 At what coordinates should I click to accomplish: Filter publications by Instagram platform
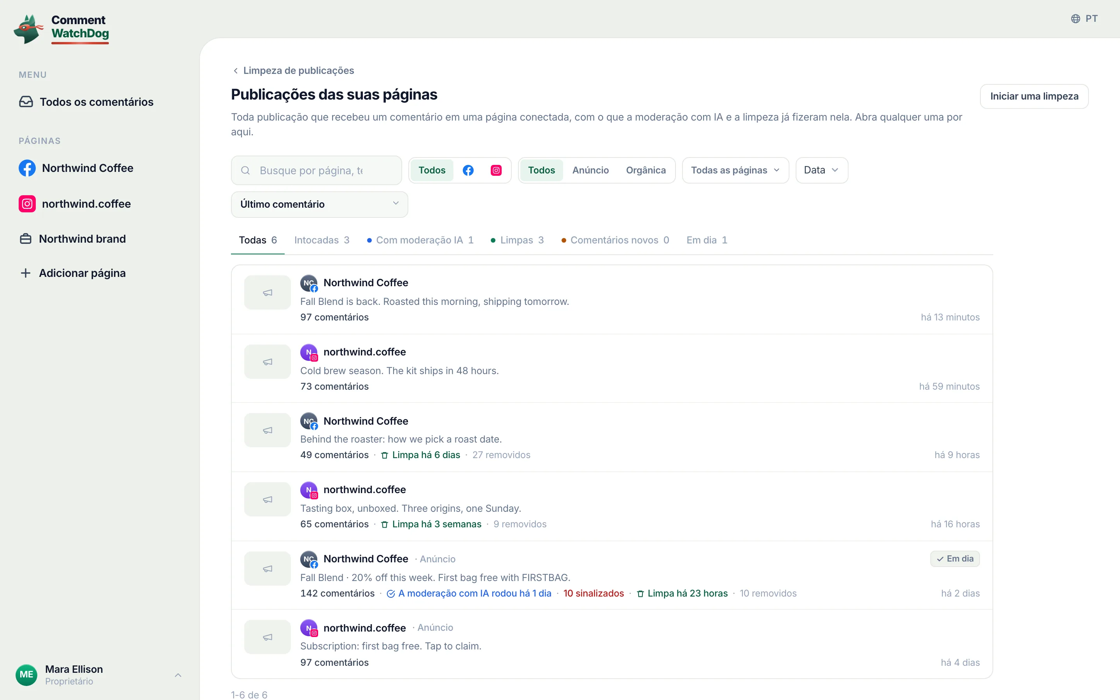tap(496, 170)
